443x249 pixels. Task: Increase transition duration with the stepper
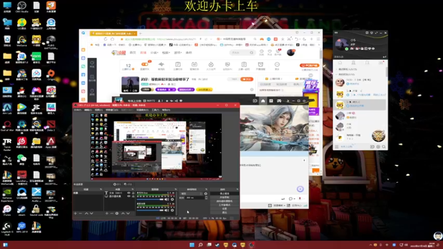coord(206,197)
